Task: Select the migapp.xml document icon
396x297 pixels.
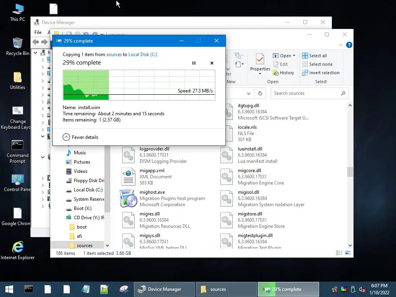Action: coord(128,176)
